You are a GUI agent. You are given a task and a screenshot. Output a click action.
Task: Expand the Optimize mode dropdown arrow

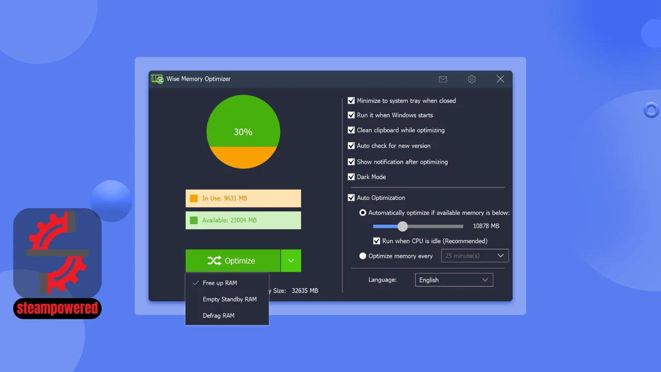[x=291, y=261]
